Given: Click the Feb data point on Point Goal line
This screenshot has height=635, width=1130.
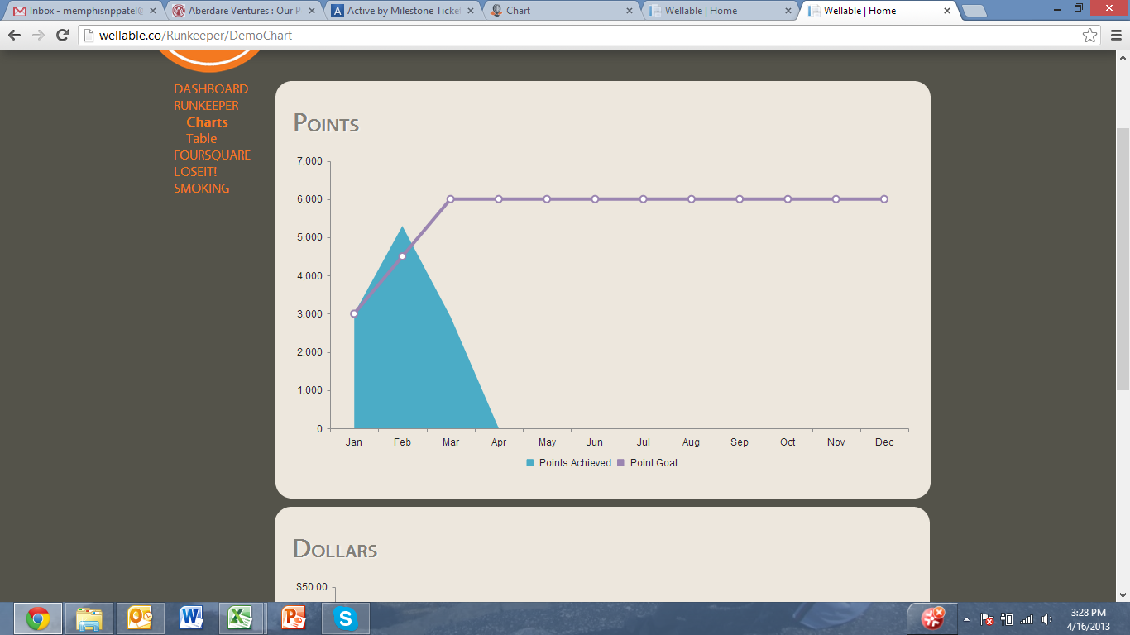Looking at the screenshot, I should tap(402, 256).
